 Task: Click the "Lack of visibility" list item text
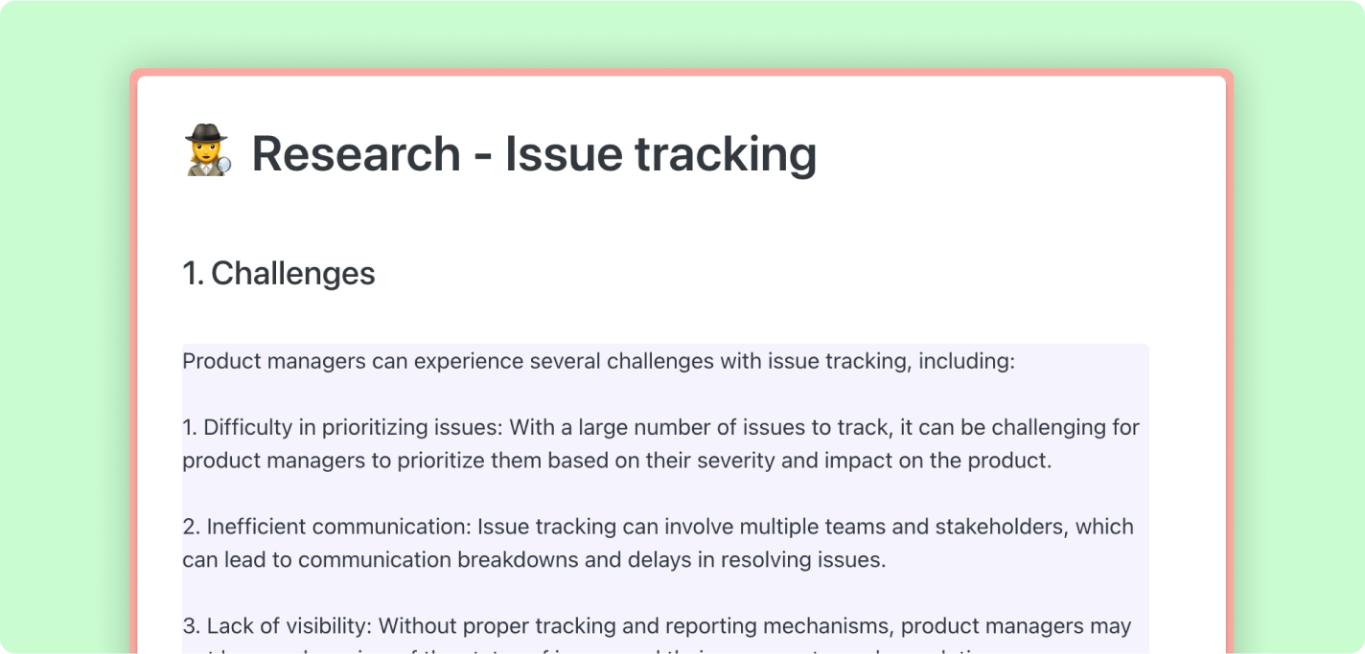click(289, 626)
